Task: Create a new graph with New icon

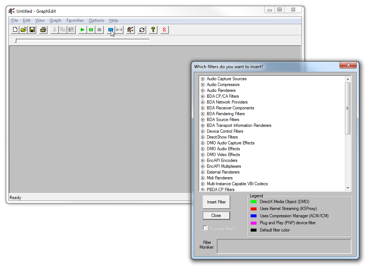Action: coord(15,30)
